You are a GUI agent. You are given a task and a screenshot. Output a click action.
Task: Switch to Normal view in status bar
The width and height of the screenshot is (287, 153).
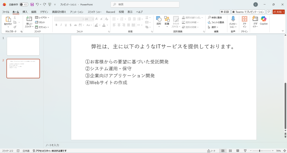223,151
